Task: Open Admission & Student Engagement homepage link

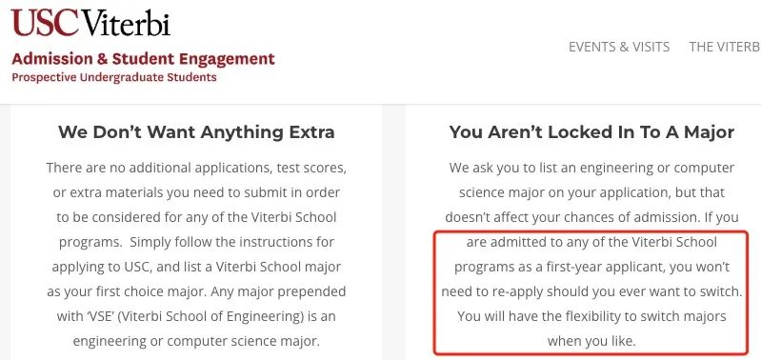Action: pyautogui.click(x=143, y=59)
